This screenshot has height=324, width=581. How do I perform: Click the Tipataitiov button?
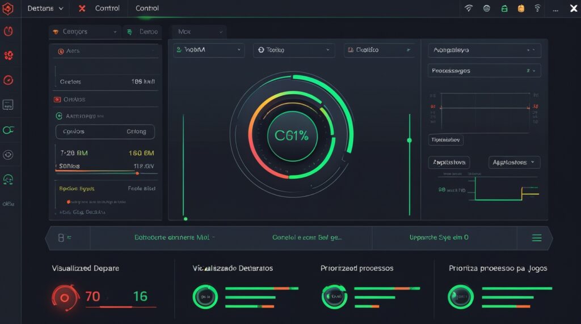point(446,140)
